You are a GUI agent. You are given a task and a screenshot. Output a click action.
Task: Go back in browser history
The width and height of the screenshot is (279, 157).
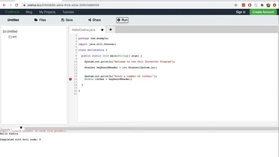point(4,5)
